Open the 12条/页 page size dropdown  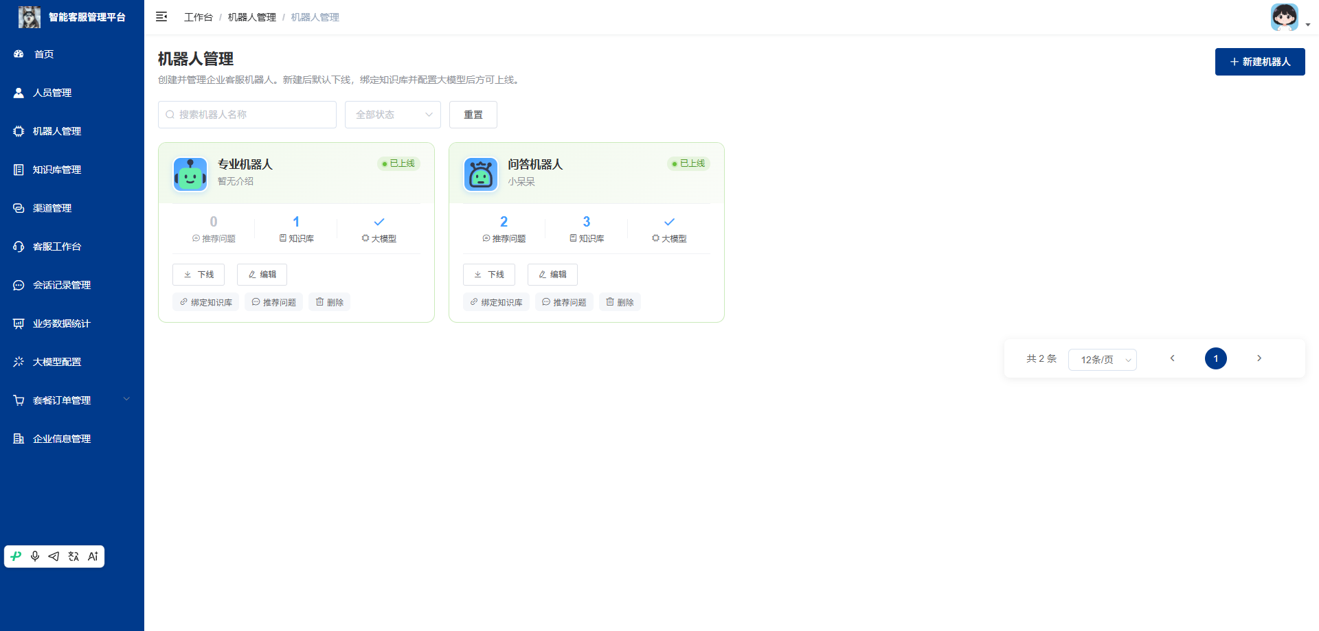[1103, 360]
